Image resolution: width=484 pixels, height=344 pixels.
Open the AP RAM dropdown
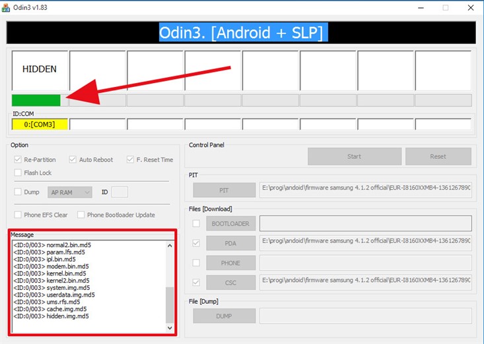(x=70, y=192)
